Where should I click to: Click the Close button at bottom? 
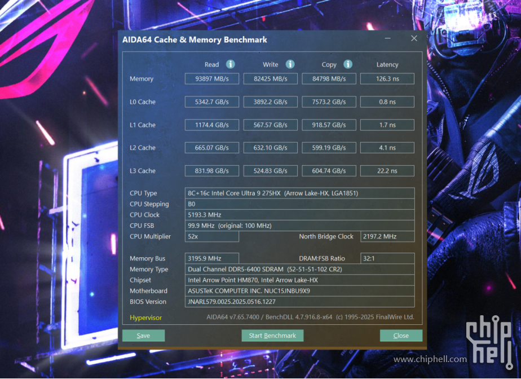(401, 336)
